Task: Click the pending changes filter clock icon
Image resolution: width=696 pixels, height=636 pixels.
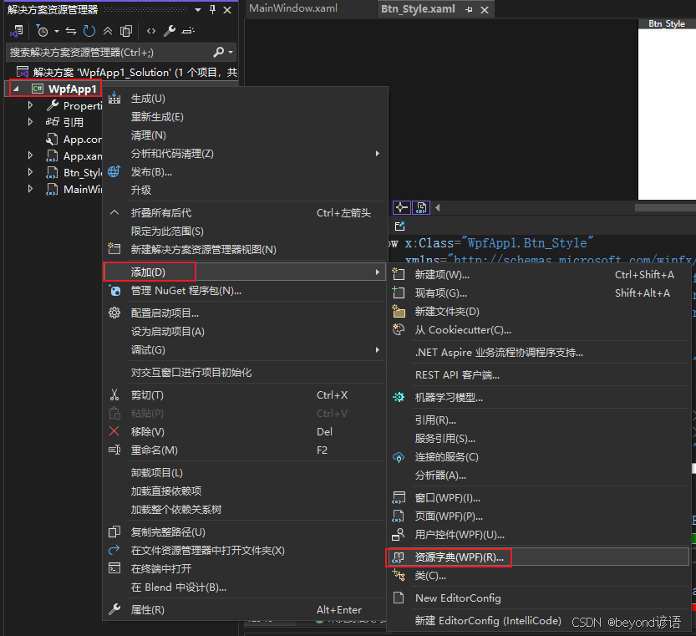Action: (42, 31)
